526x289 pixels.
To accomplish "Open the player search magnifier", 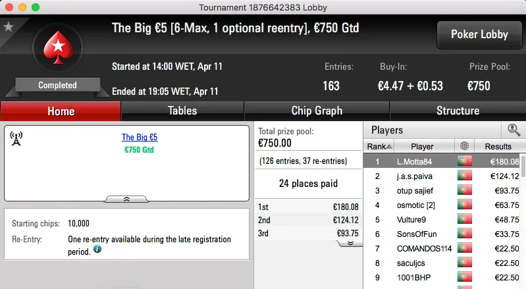I will point(513,130).
